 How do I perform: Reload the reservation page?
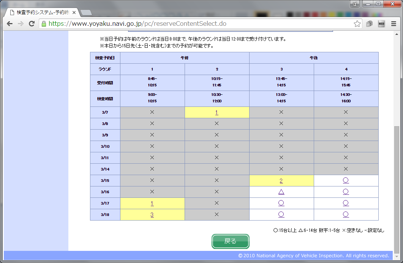coord(32,23)
